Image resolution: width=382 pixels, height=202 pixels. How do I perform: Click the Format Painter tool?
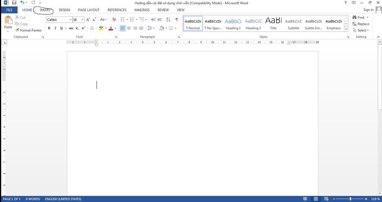[29, 30]
